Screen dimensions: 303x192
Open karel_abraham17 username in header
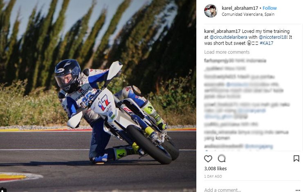coord(240,8)
